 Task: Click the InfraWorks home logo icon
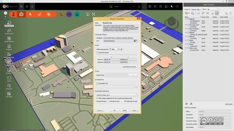click(5, 7)
